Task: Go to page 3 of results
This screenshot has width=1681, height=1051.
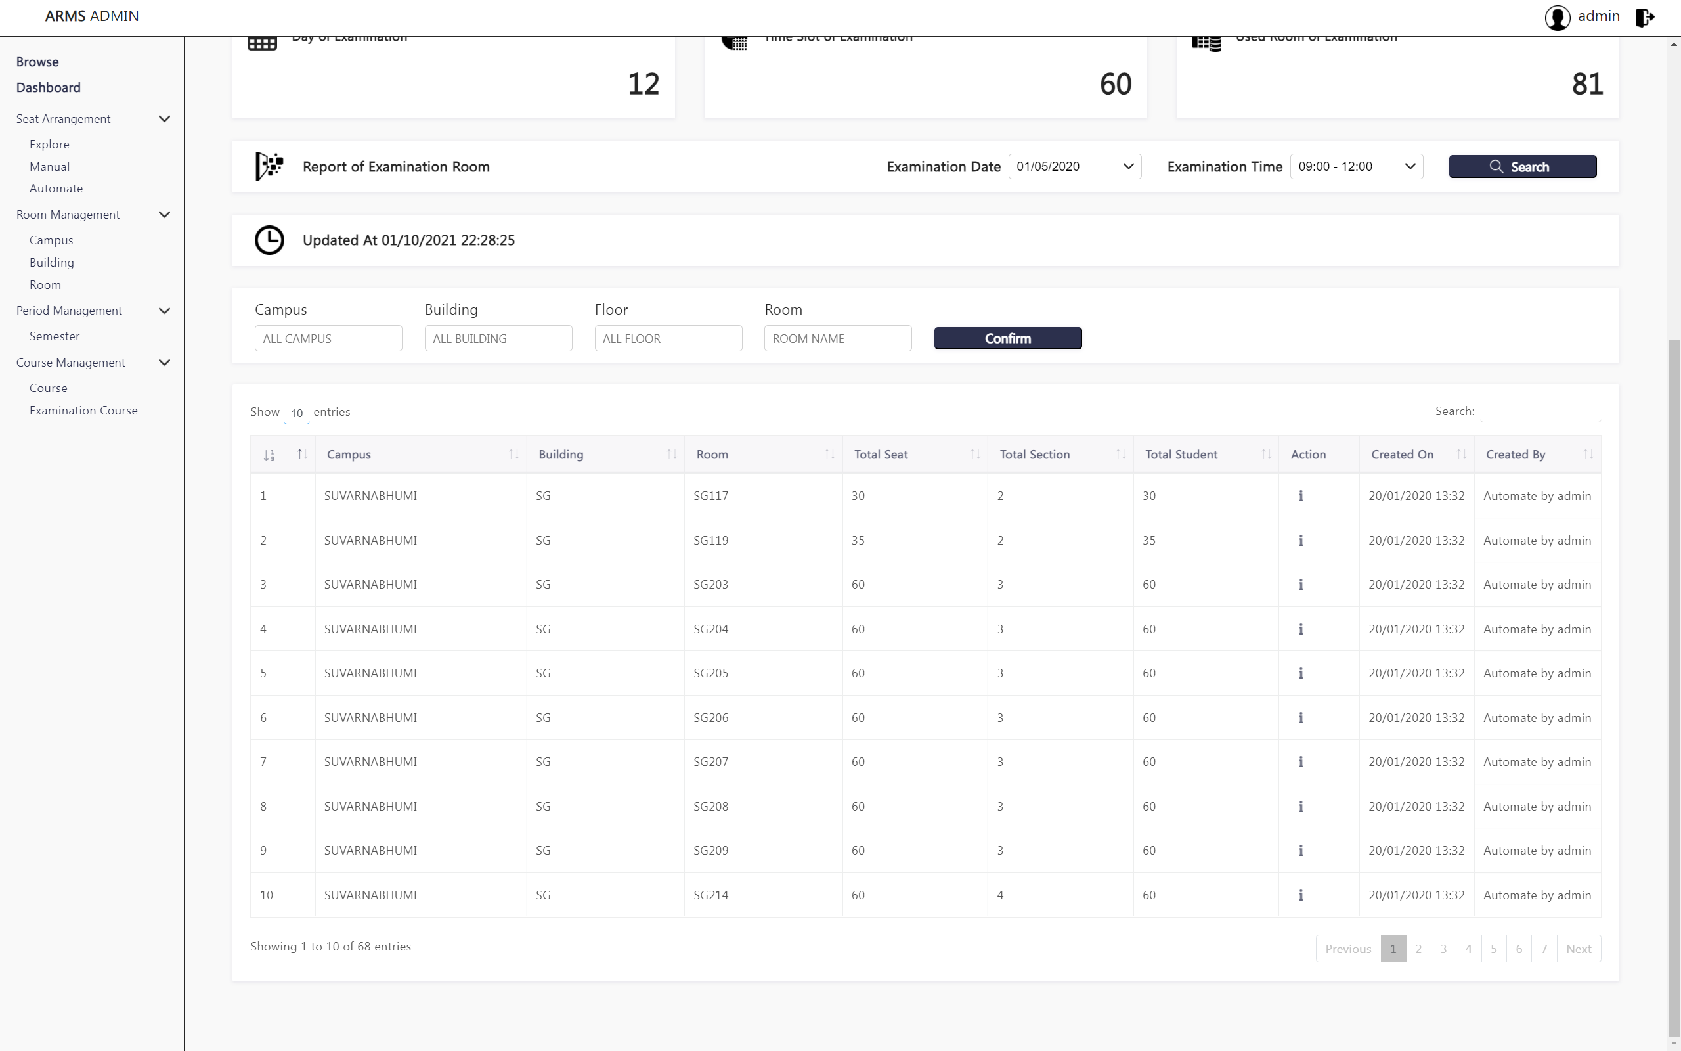Action: point(1443,949)
